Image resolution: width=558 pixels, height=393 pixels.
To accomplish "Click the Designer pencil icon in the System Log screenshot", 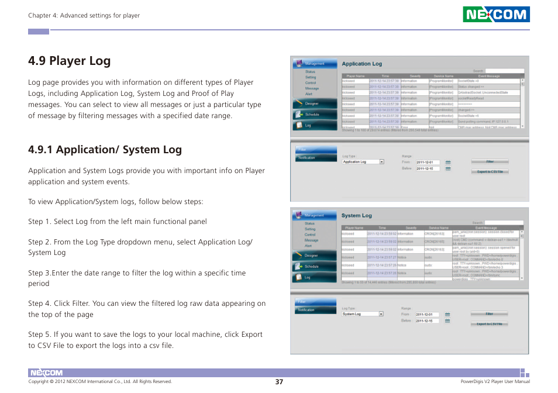I will click(298, 256).
